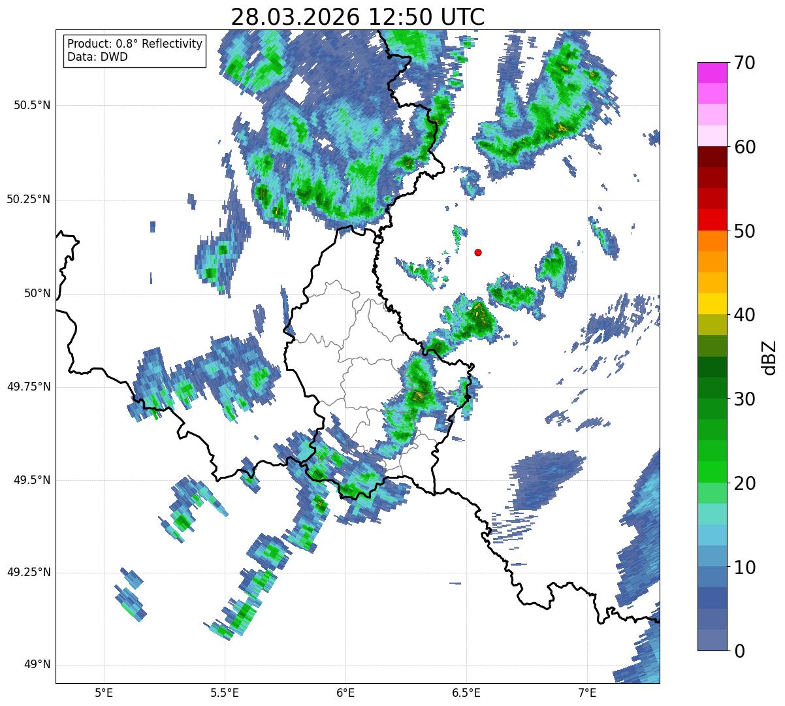Pick the yellow swatch above 40
Image resolution: width=785 pixels, height=706 pixels.
(713, 304)
